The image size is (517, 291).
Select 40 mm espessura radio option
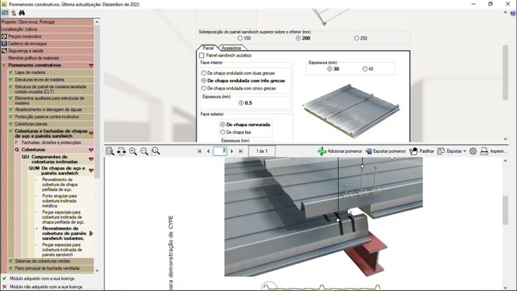[365, 69]
